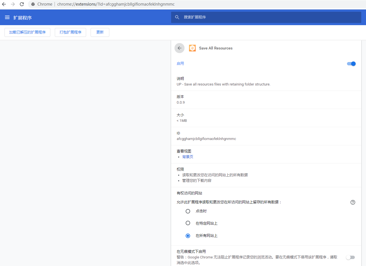Viewport: 366px width, 266px height.
Task: Focus the 搜索扩展程序 search field
Action: point(266,17)
